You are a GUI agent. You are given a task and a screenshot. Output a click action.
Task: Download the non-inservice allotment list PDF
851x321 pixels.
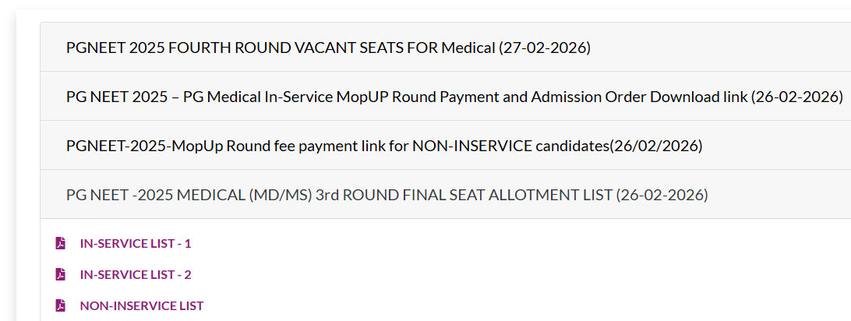coord(141,305)
